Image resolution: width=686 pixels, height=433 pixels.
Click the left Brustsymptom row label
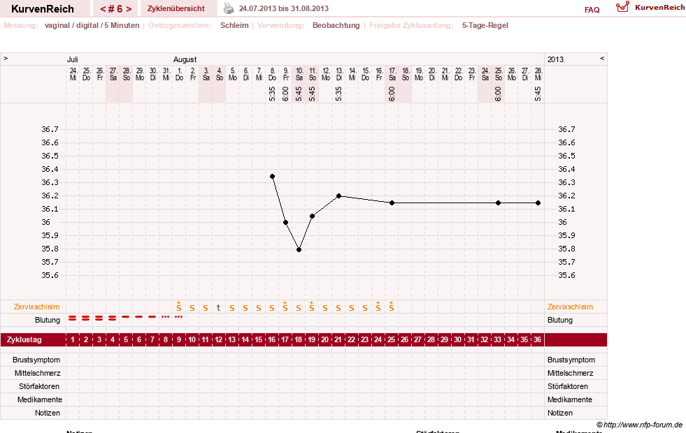(x=36, y=360)
